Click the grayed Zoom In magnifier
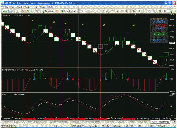Viewport: 177px width, 128px height. click(x=150, y=11)
